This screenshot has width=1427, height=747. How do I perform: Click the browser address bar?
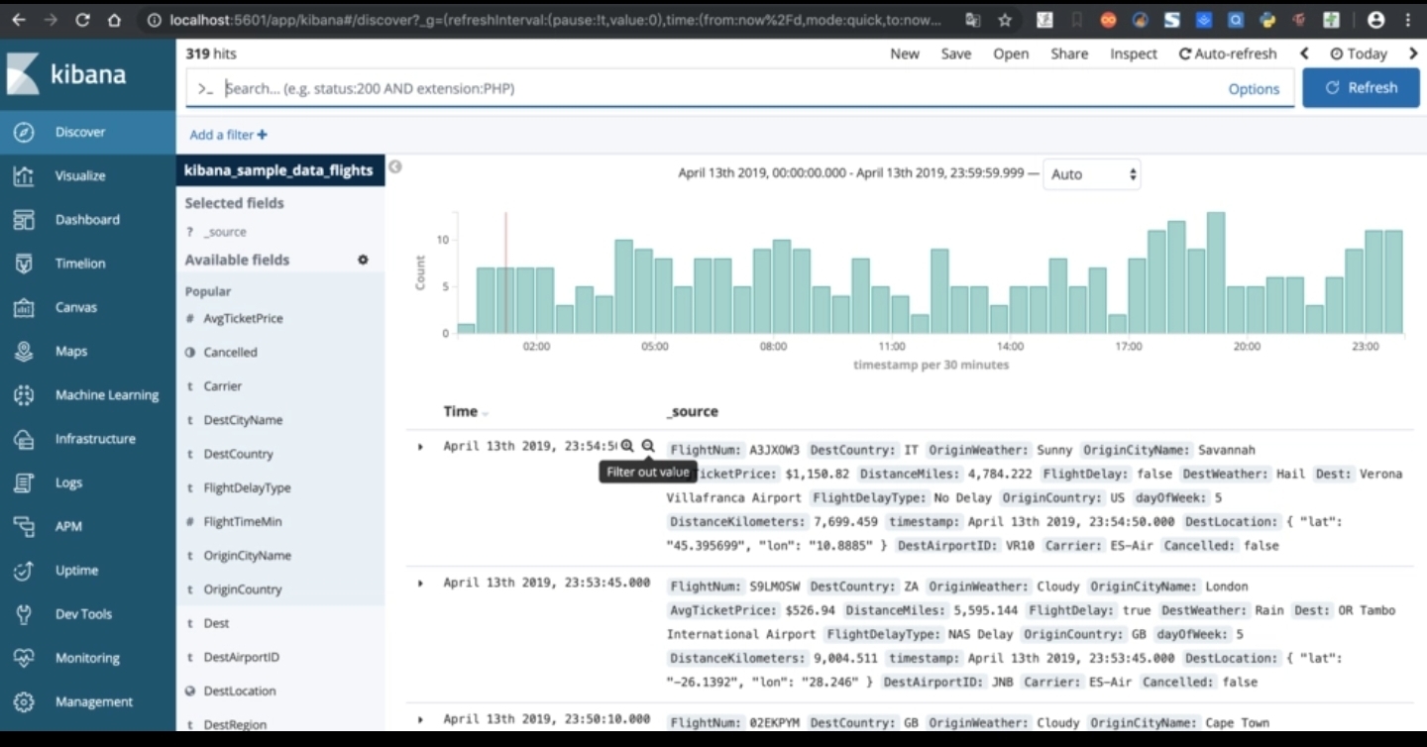click(555, 20)
